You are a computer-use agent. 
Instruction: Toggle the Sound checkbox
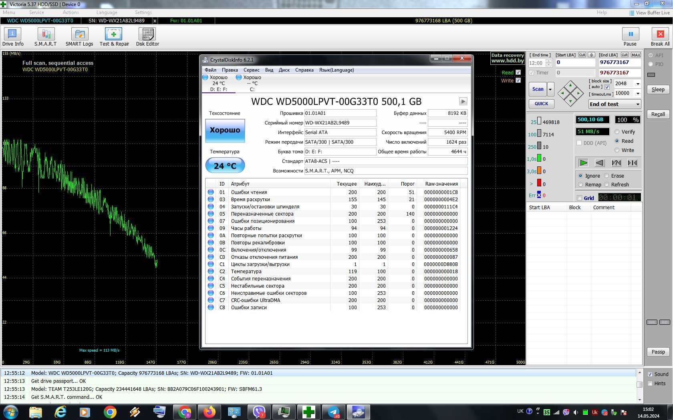click(x=650, y=374)
